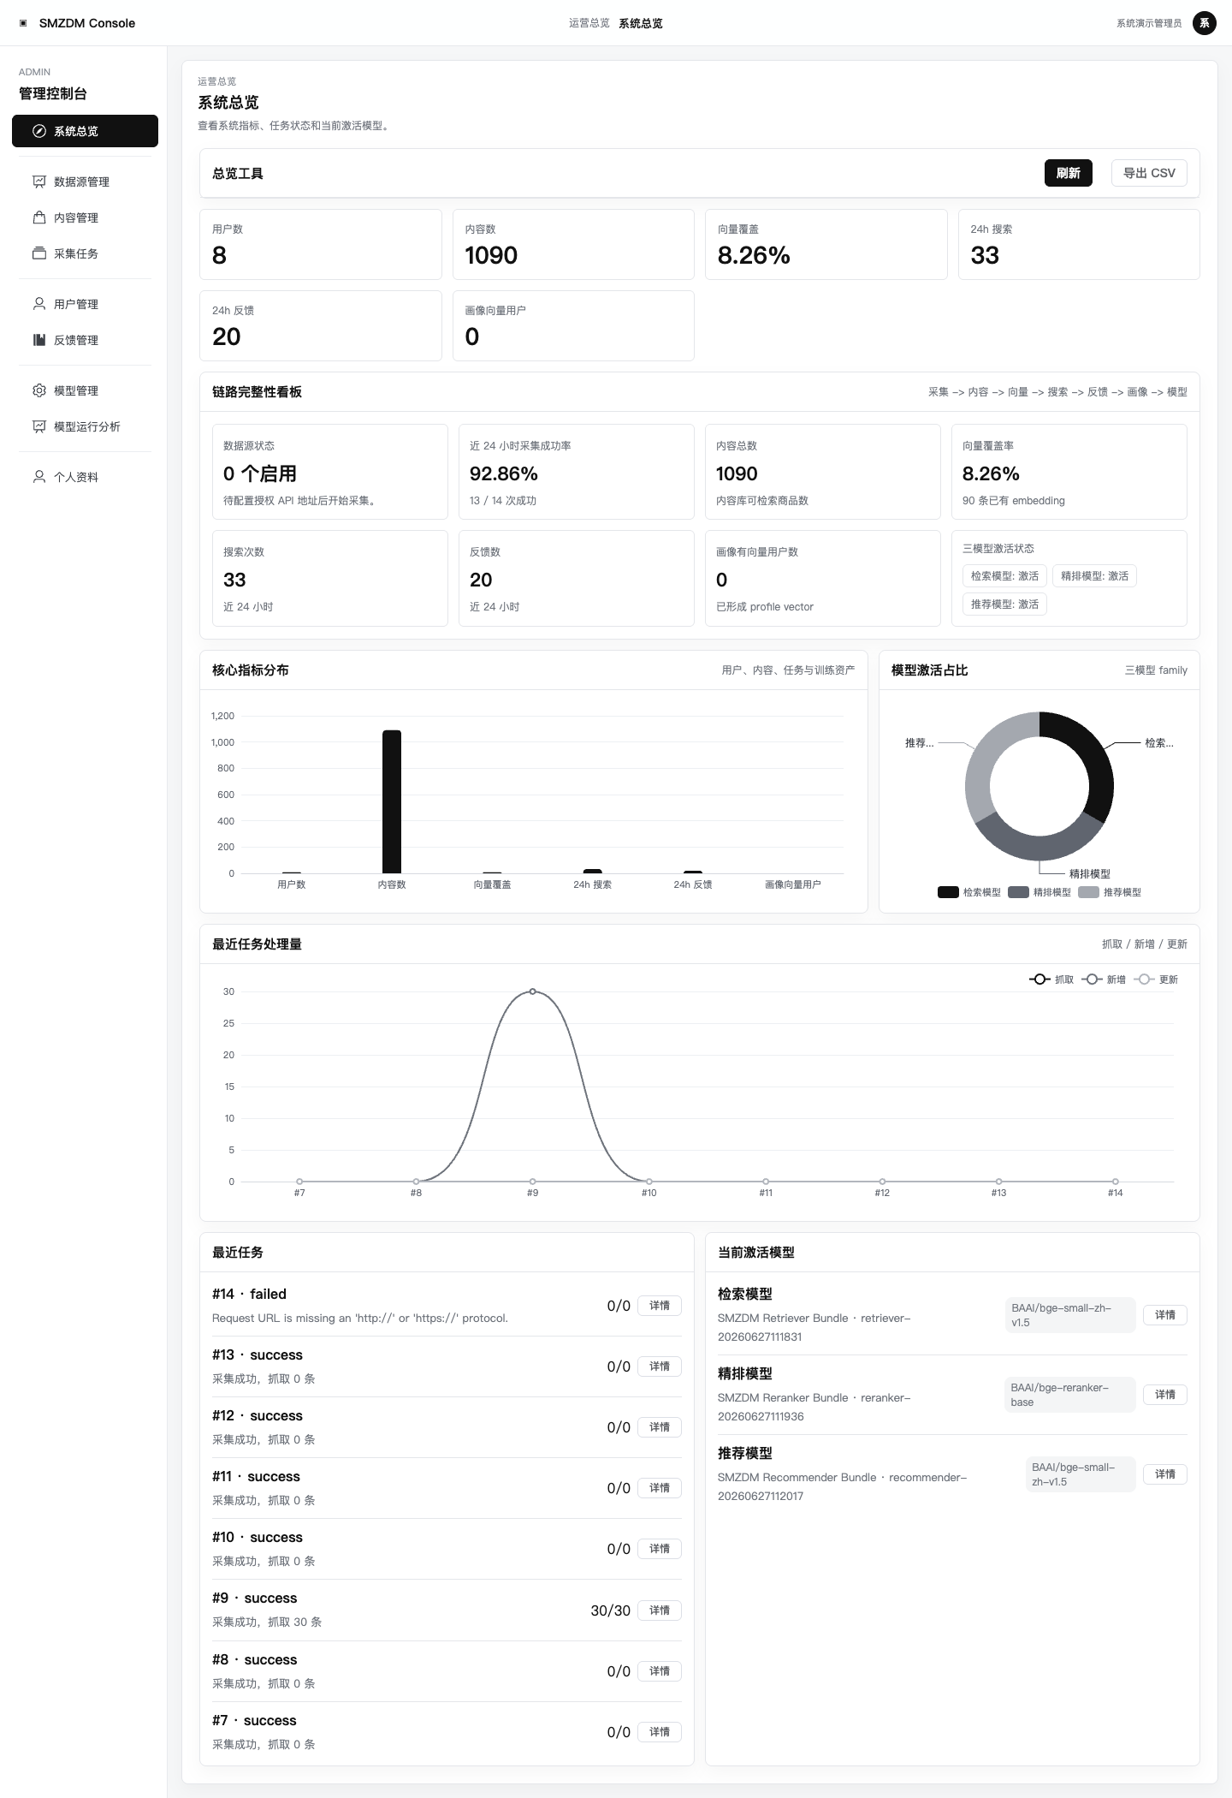Click the 采集任务 stack icon

[38, 253]
